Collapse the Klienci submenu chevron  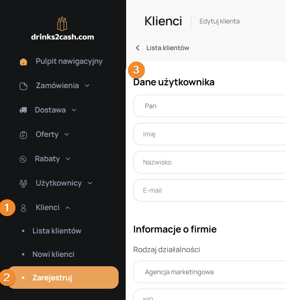coord(68,208)
